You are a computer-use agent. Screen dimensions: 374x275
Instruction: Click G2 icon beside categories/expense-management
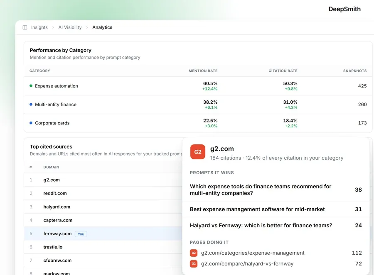(194, 253)
